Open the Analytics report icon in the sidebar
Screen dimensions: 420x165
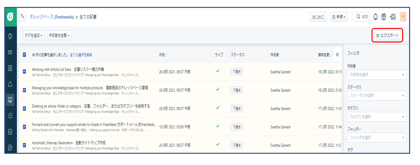point(10,132)
